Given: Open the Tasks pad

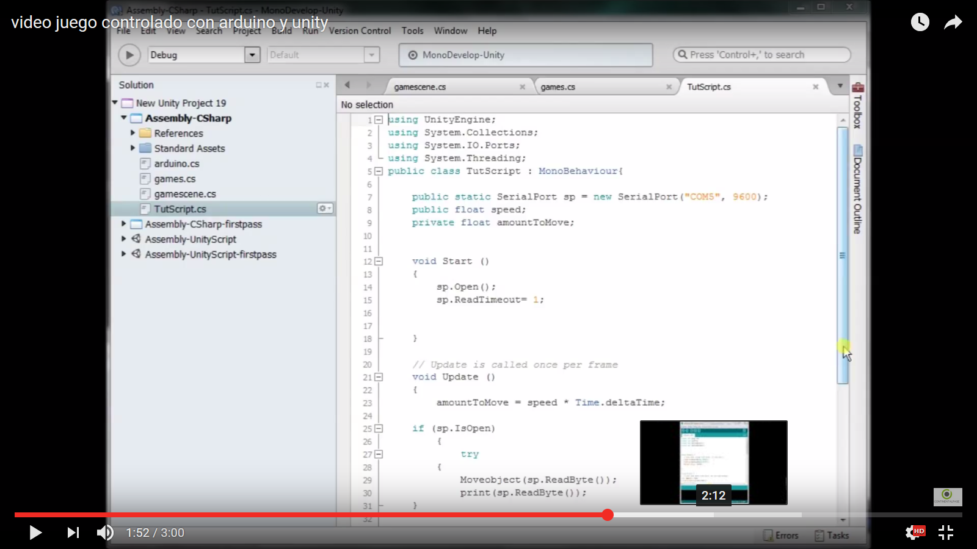Looking at the screenshot, I should tap(832, 535).
